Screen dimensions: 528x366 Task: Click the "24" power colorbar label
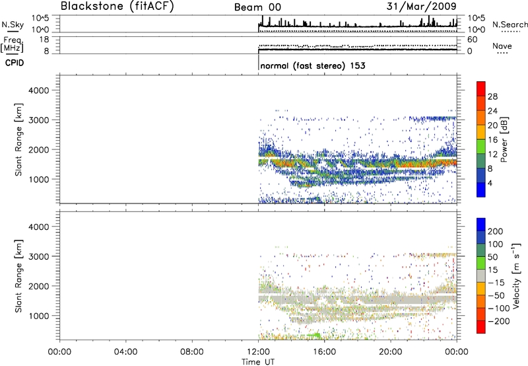[x=492, y=111]
